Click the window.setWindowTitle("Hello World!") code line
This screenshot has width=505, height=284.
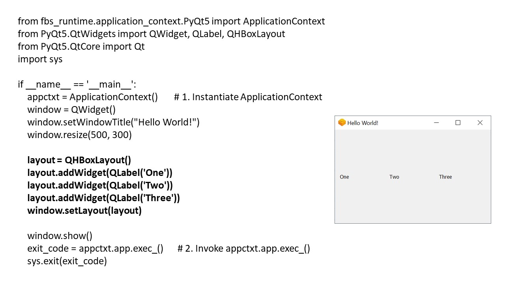tap(113, 122)
